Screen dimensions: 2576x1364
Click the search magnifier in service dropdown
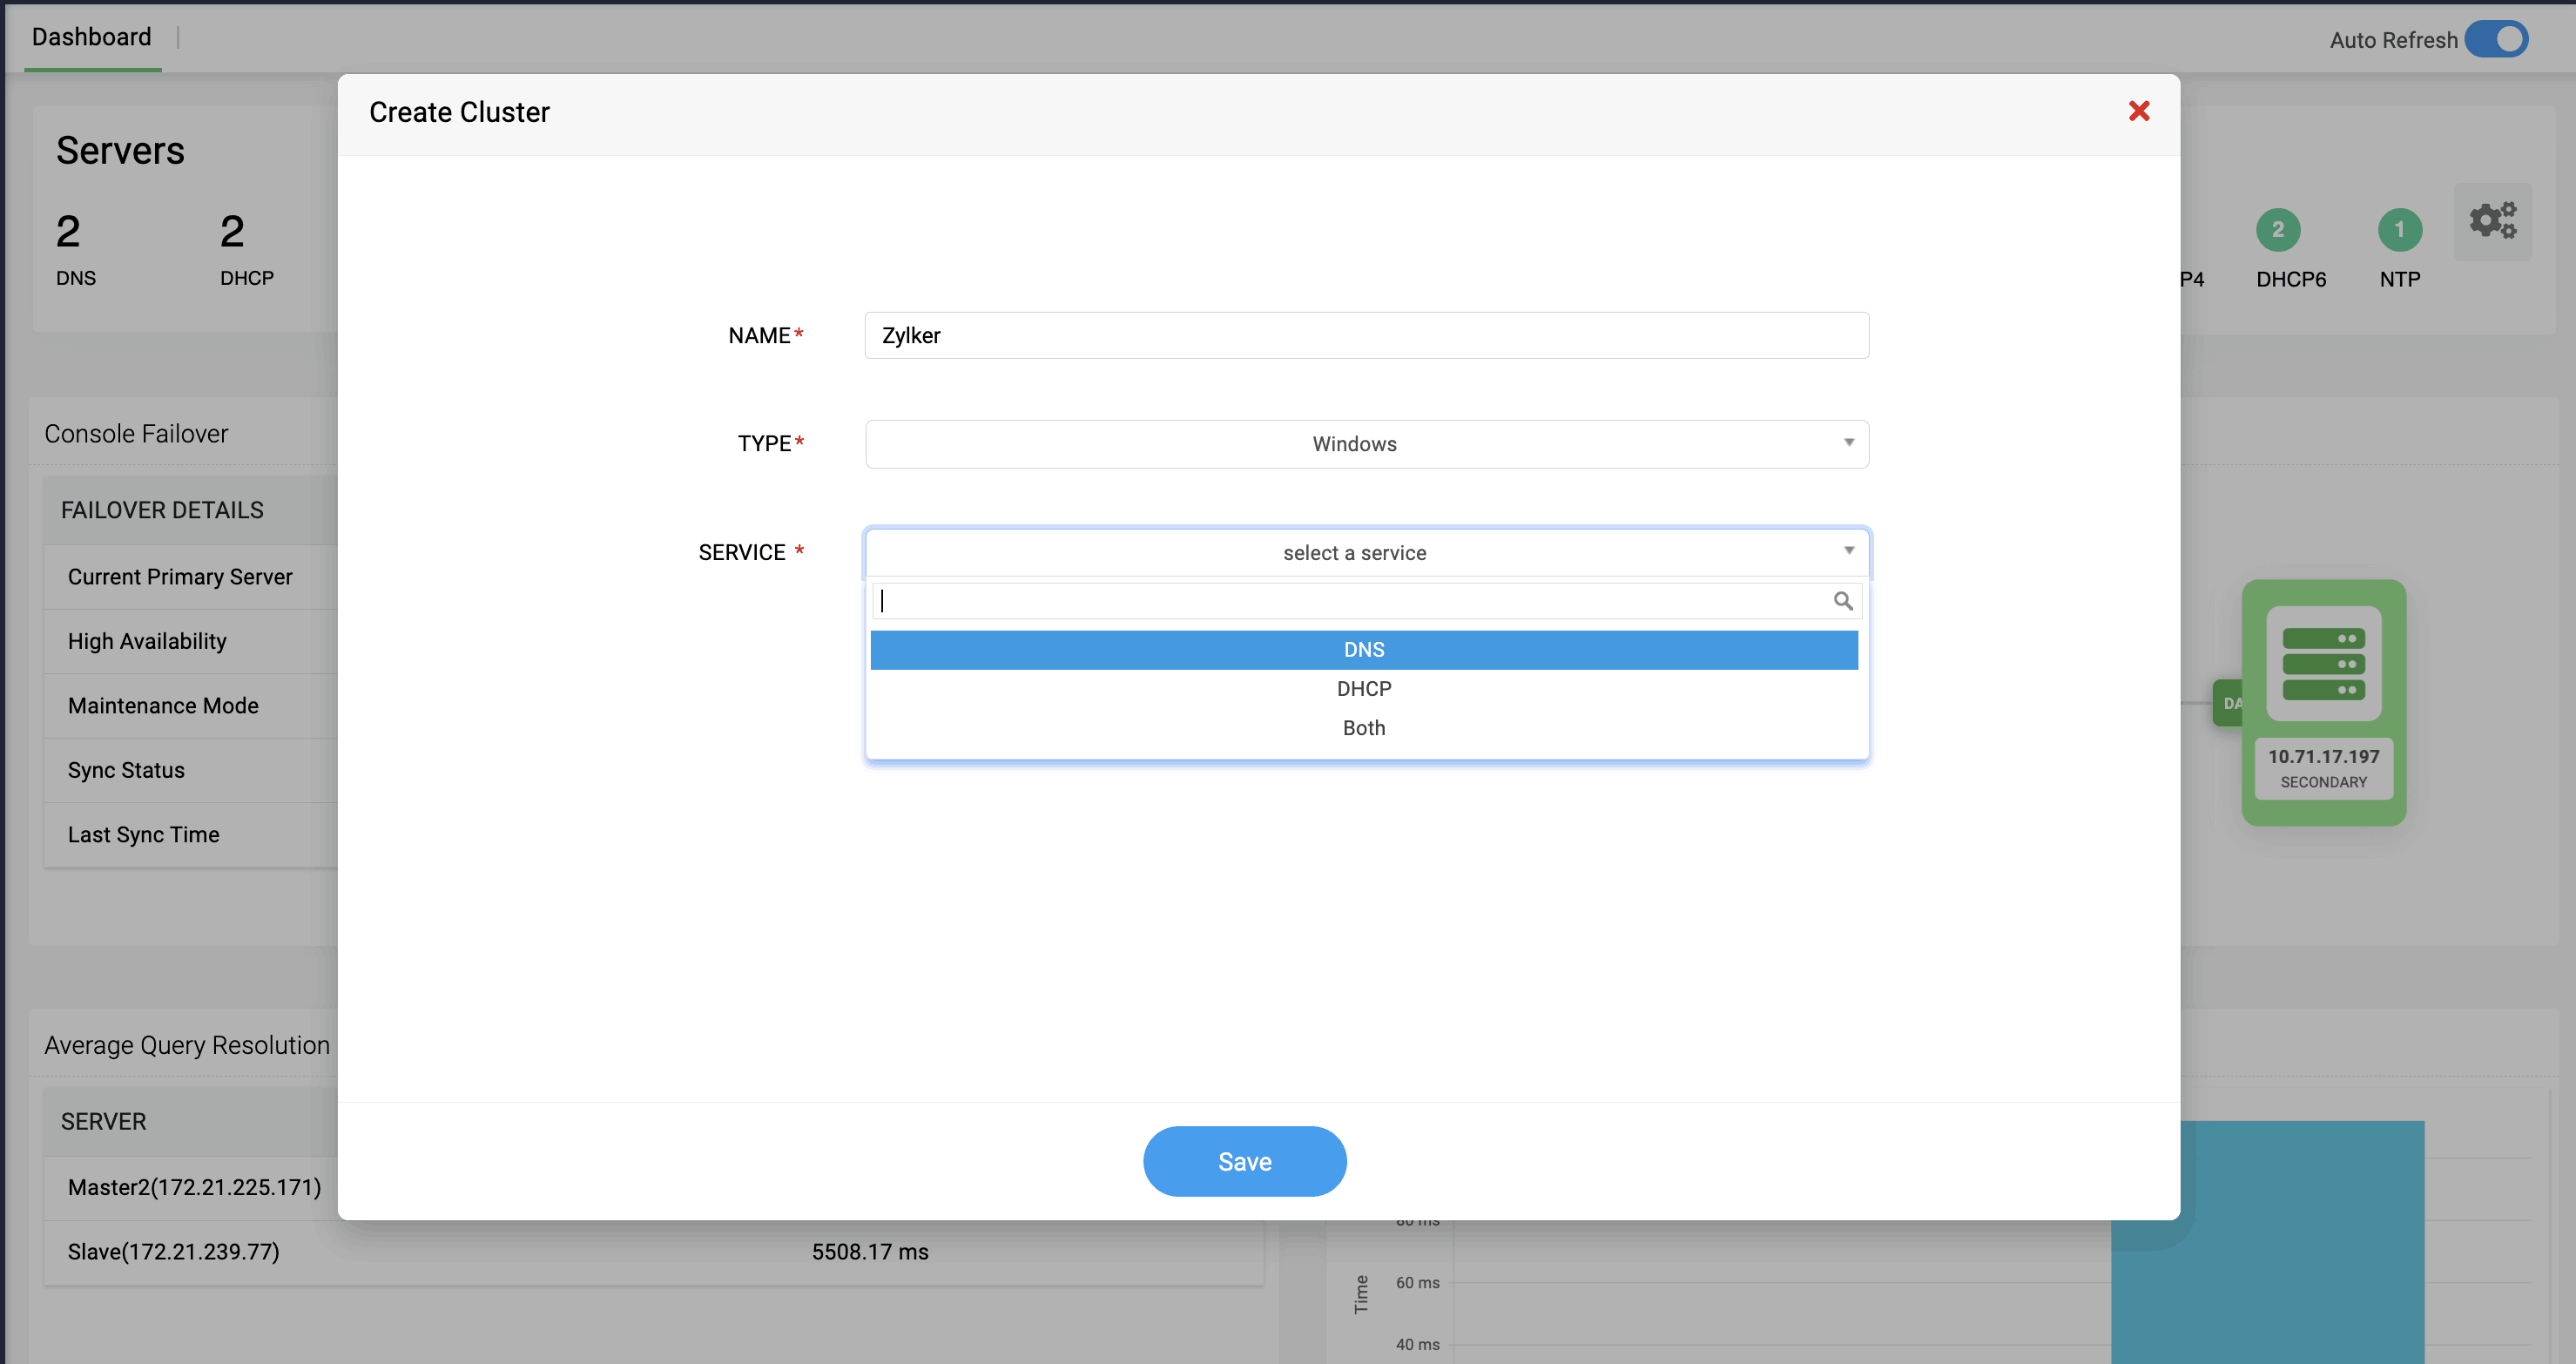pos(1842,601)
